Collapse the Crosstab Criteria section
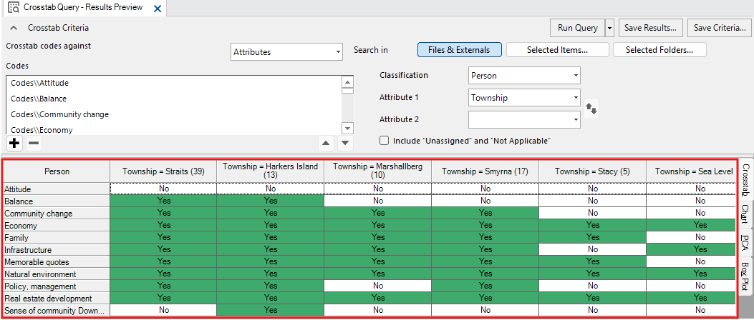The height and width of the screenshot is (320, 754). click(14, 28)
